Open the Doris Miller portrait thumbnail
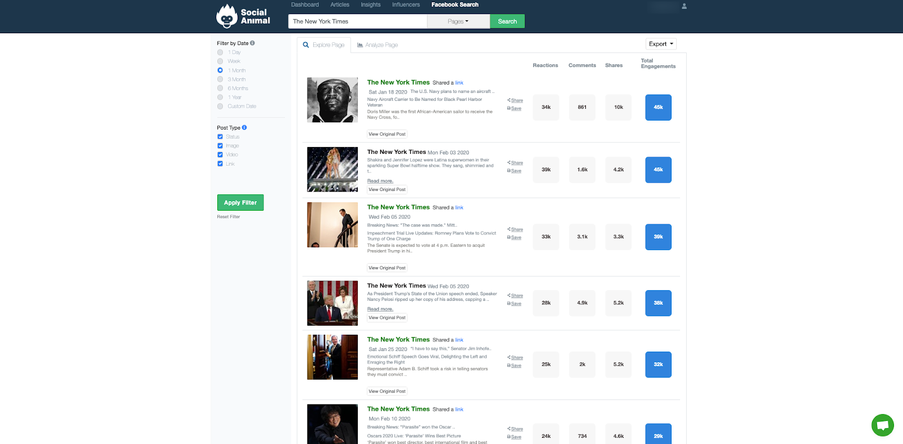The image size is (903, 444). pyautogui.click(x=332, y=100)
